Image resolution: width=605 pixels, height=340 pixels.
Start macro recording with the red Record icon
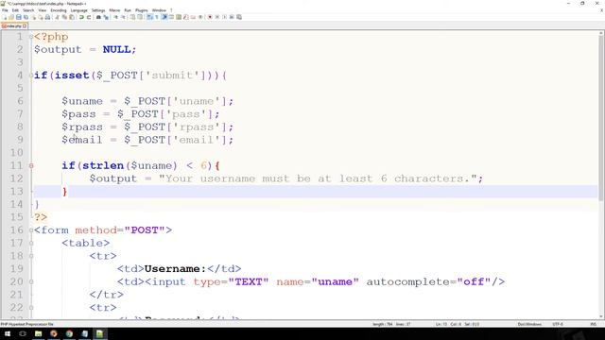point(210,17)
